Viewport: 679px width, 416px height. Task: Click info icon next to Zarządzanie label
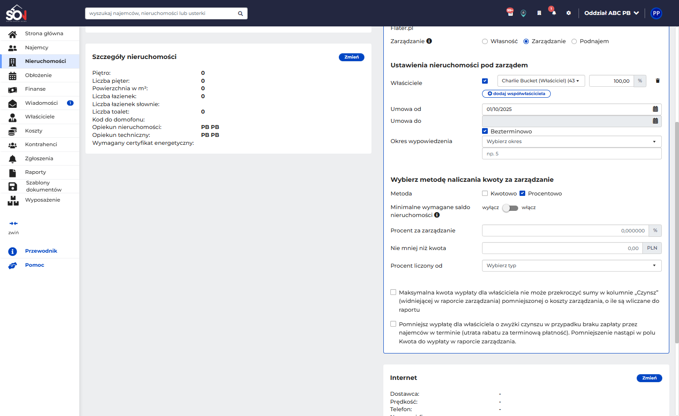[x=429, y=41]
